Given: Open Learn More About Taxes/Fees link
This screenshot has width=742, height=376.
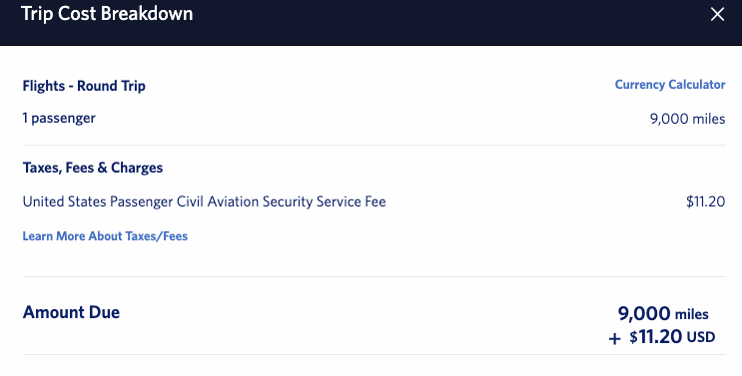Looking at the screenshot, I should click(105, 236).
